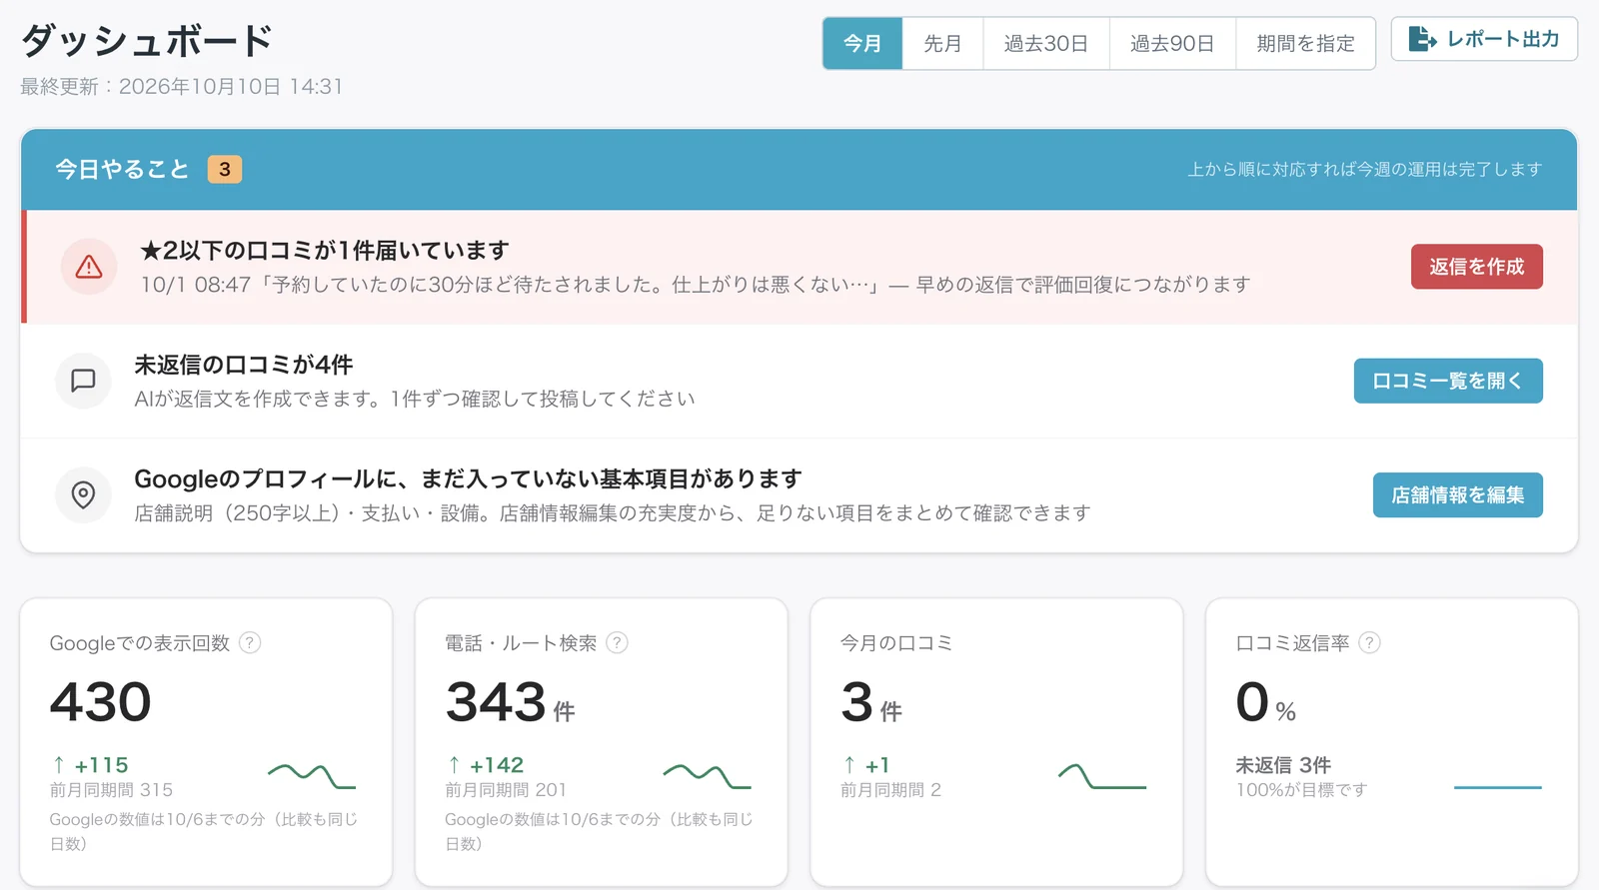
Task: Click the 未返信の口コミが4件 heading
Action: coord(244,365)
